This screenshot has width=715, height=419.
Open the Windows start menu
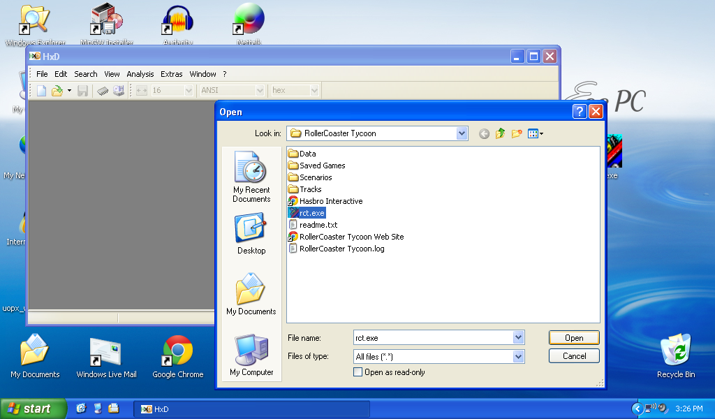34,409
